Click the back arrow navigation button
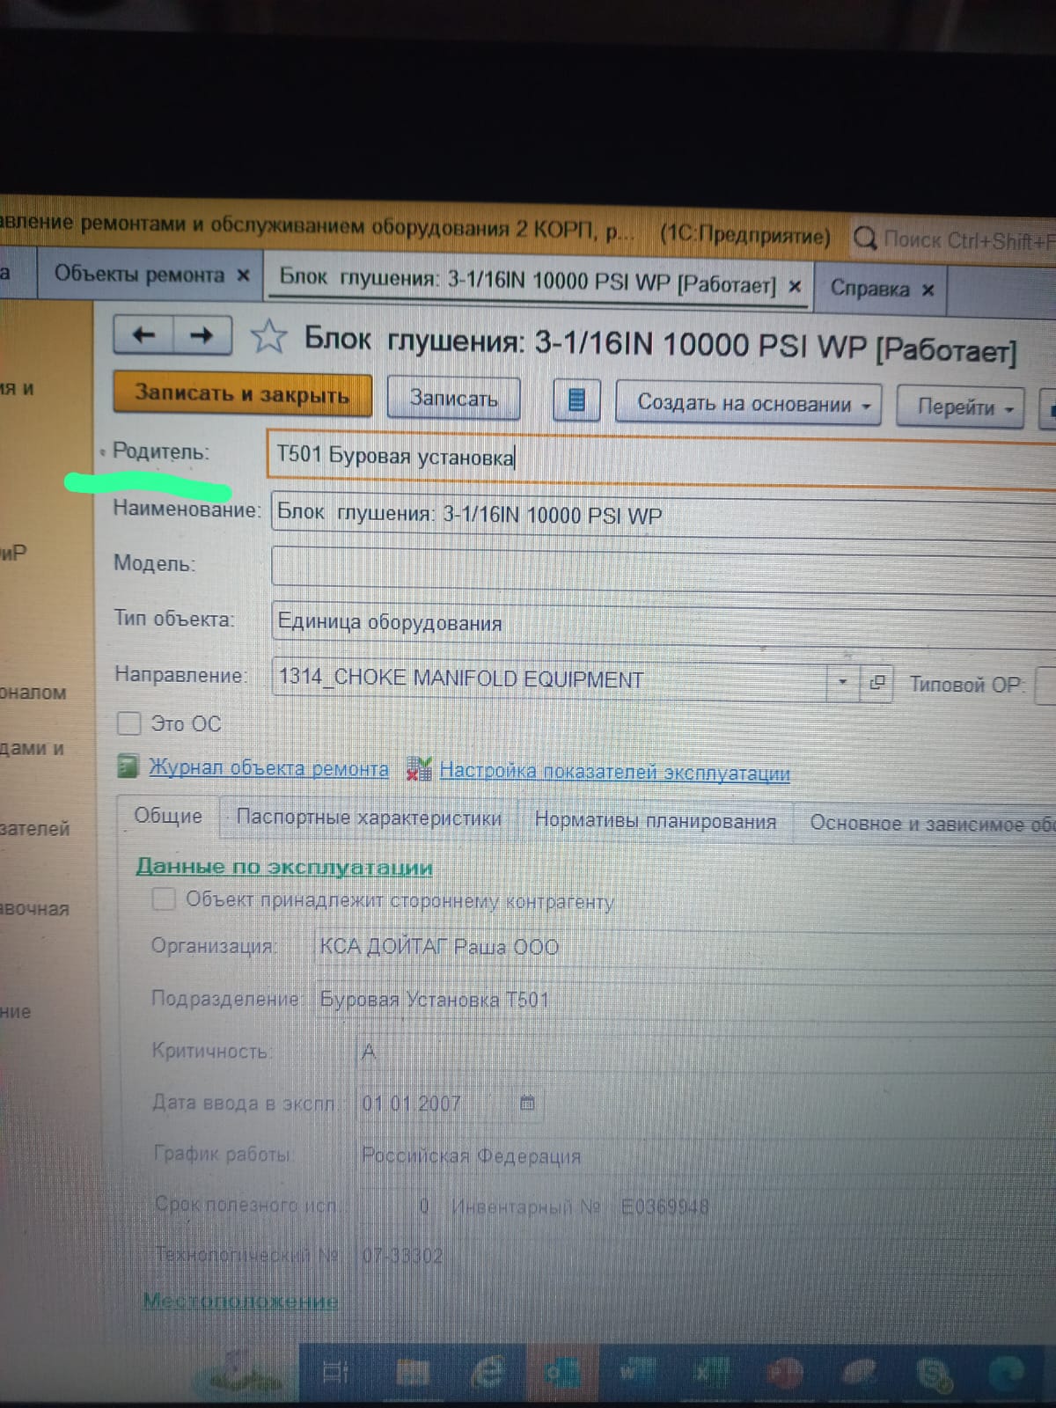The image size is (1056, 1408). click(143, 335)
